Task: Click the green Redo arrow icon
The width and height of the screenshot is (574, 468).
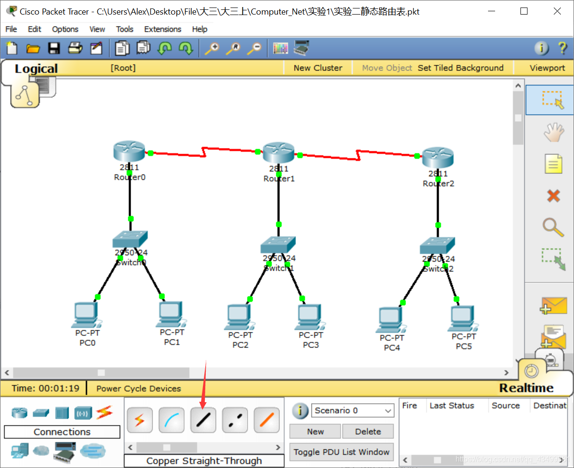Action: pyautogui.click(x=186, y=48)
